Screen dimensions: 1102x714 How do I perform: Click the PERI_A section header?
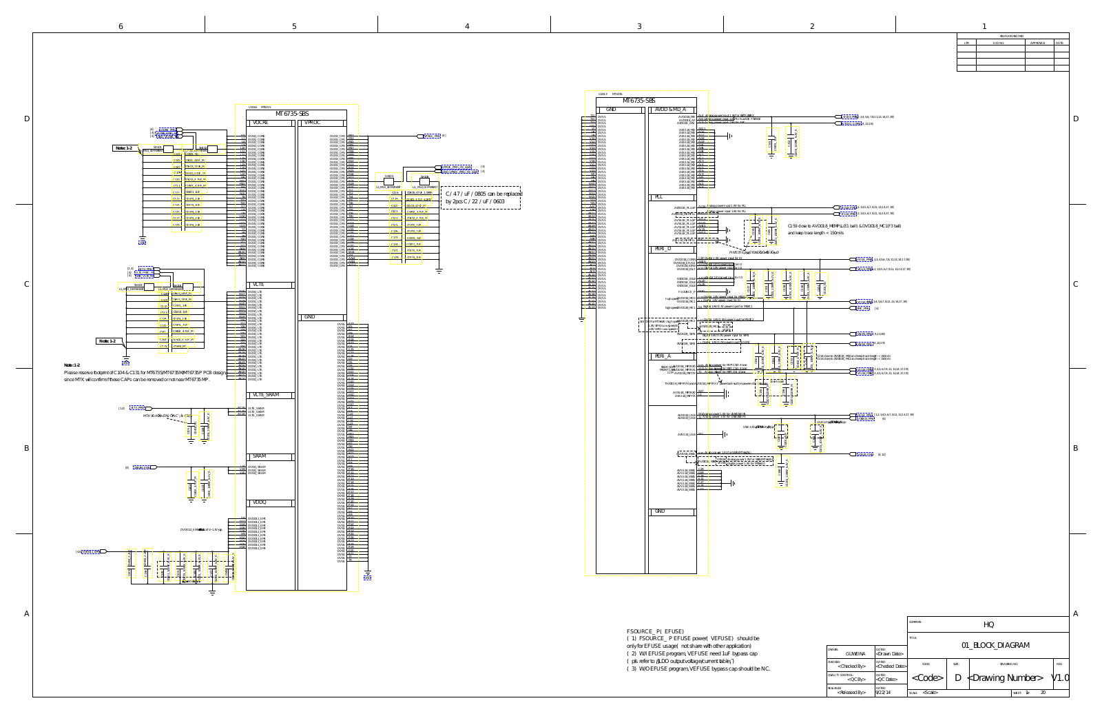coord(663,356)
